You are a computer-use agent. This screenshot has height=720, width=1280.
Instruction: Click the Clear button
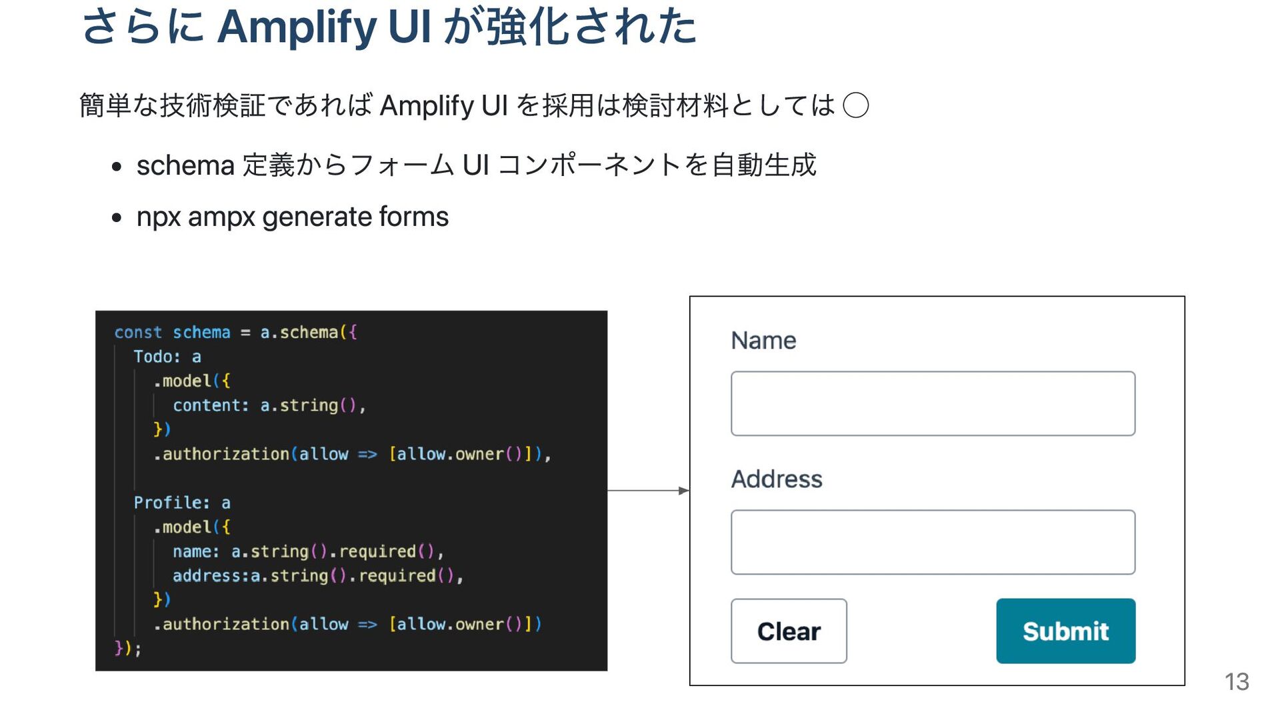tap(789, 631)
